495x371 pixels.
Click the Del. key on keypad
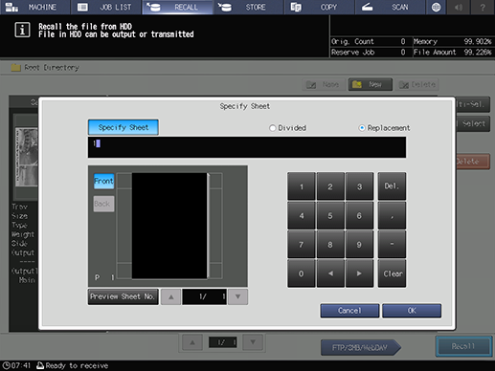click(x=392, y=186)
